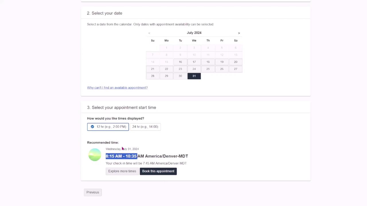Click the green circular time icon
The height and width of the screenshot is (206, 367).
coord(95,155)
